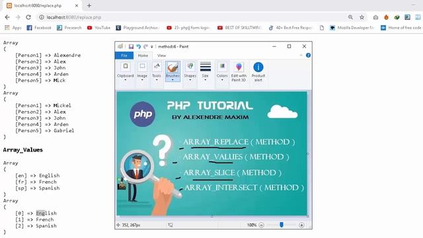Viewport: 423px width, 238px height.
Task: Expand the Image group dropdown arrow
Action: tap(142, 80)
